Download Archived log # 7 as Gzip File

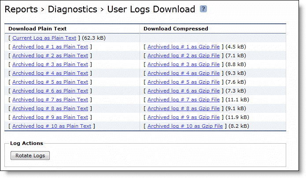click(184, 100)
